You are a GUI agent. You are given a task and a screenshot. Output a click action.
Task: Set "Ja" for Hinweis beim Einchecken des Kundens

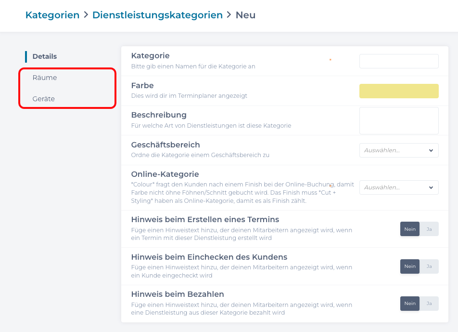tap(429, 266)
